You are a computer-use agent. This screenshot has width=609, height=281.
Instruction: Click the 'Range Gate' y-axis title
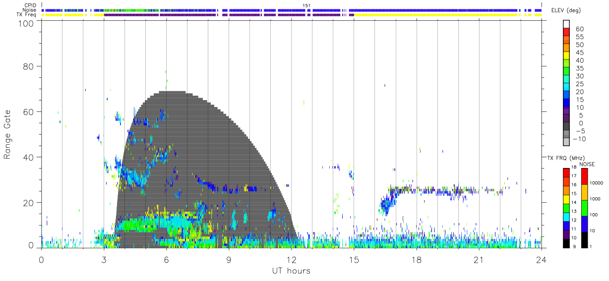click(x=7, y=134)
